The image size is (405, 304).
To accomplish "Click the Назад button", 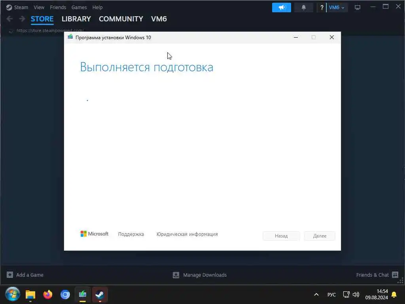I will coord(281,236).
